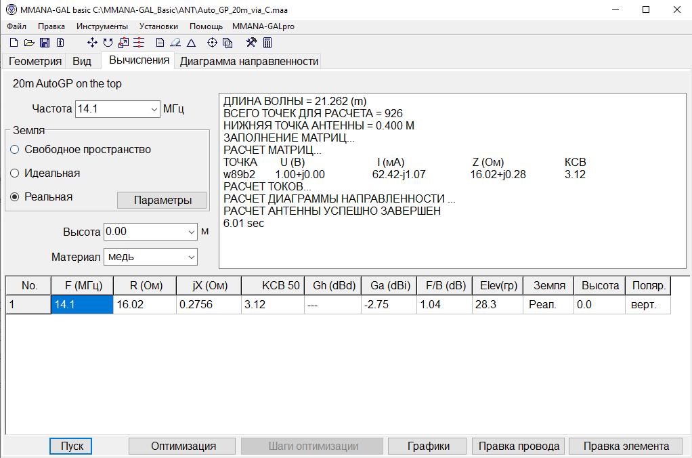Viewport: 692px width, 458px height.
Task: Click the Ga (dBi) column header
Action: click(x=389, y=286)
